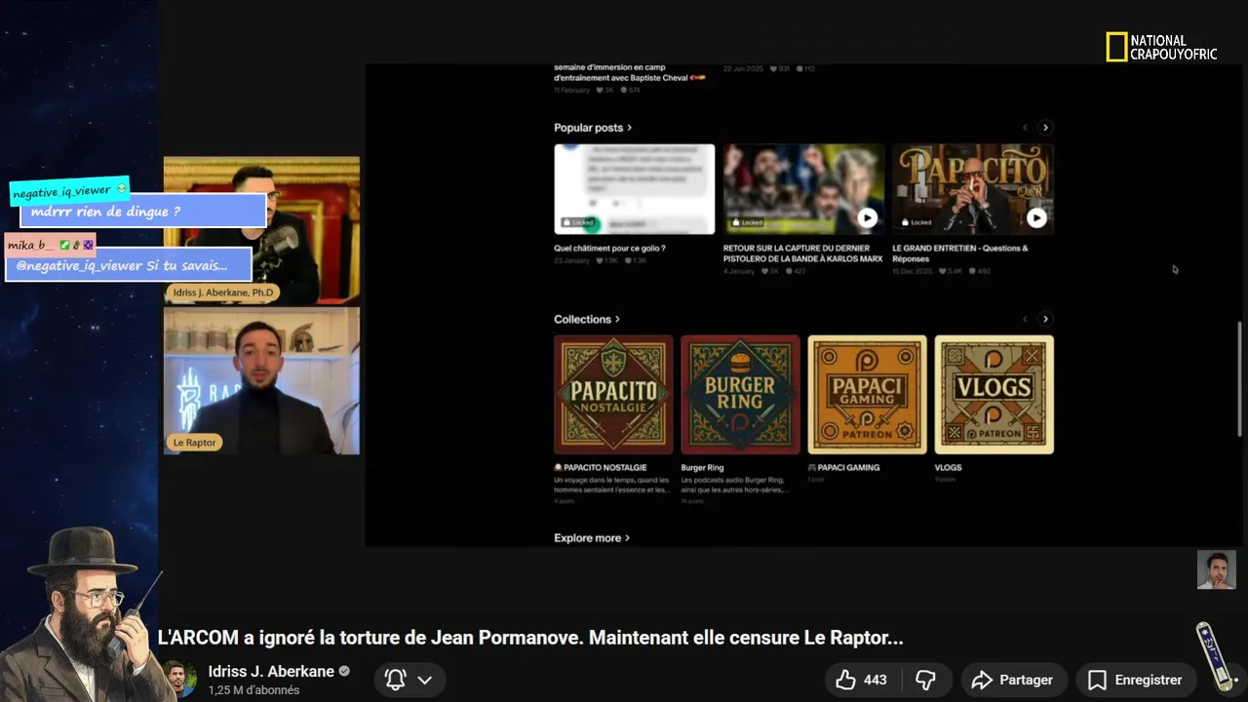Click the VLOGS collection title text
Image resolution: width=1248 pixels, height=702 pixels.
click(948, 468)
